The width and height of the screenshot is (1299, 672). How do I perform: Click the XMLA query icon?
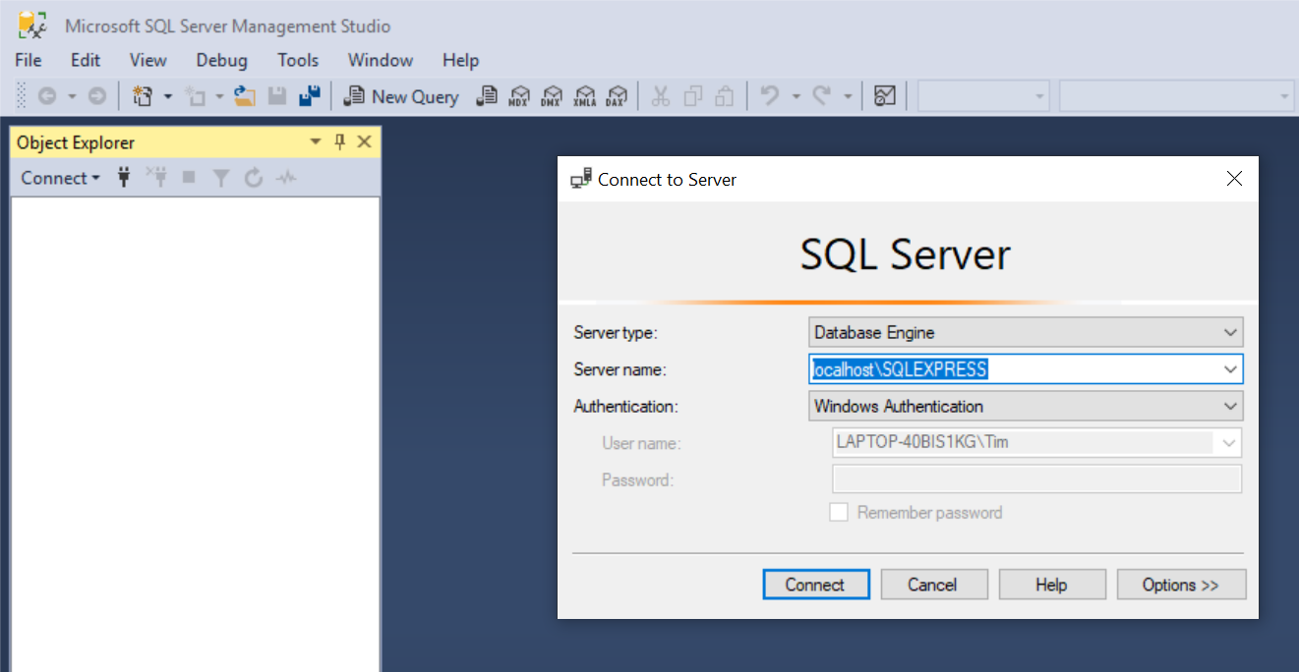point(584,96)
